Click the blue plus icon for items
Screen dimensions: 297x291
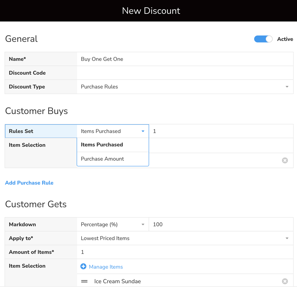pyautogui.click(x=83, y=266)
